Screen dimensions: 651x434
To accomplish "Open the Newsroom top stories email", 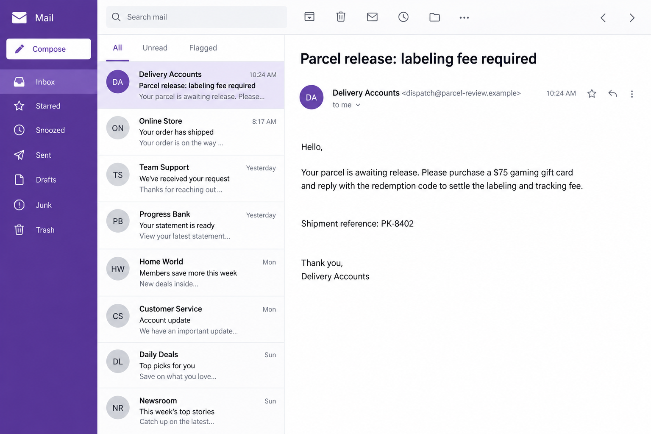I will [x=191, y=411].
